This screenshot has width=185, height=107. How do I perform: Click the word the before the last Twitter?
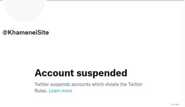[x=123, y=84]
